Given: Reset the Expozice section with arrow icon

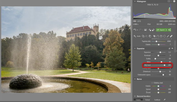Looking at the screenshot, I should point(172,48).
